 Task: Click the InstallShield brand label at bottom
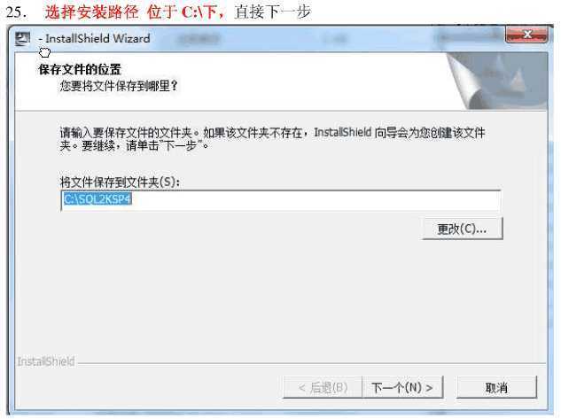[x=46, y=361]
